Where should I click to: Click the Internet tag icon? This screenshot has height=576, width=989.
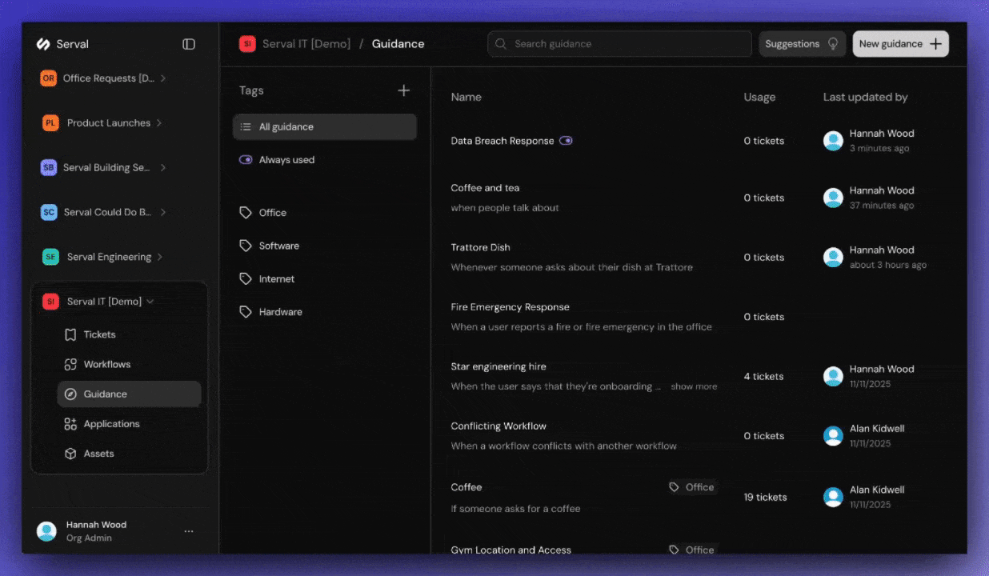click(x=246, y=279)
